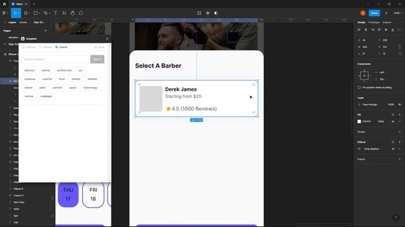This screenshot has width=405, height=227.
Task: Open the High-fid page dropdown
Action: point(40,23)
